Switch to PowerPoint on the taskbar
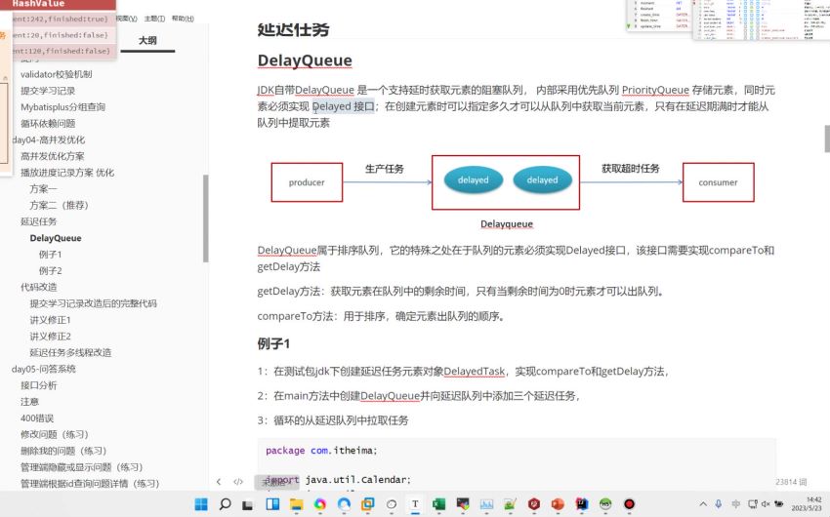 (x=558, y=504)
